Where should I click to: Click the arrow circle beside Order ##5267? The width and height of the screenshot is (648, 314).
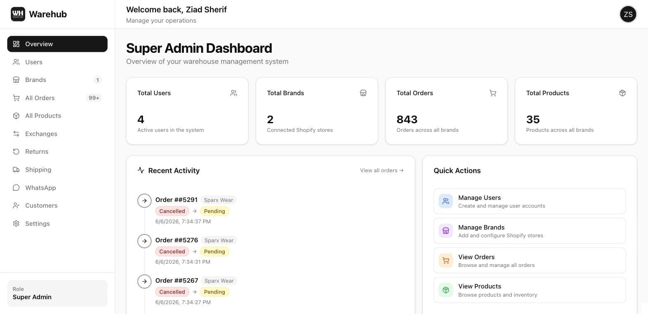(x=144, y=281)
